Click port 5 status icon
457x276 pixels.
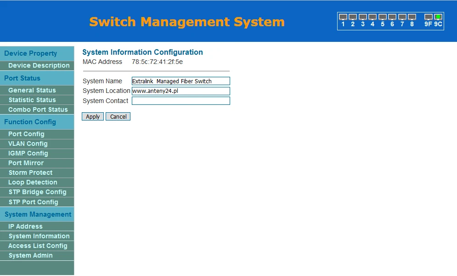click(382, 17)
